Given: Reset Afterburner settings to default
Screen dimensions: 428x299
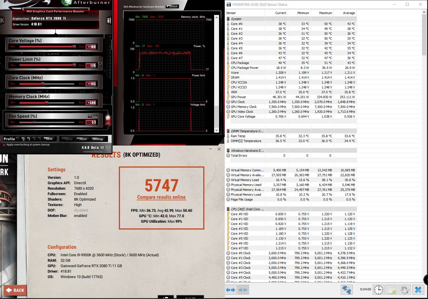Looking at the screenshot, I should [x=83, y=139].
